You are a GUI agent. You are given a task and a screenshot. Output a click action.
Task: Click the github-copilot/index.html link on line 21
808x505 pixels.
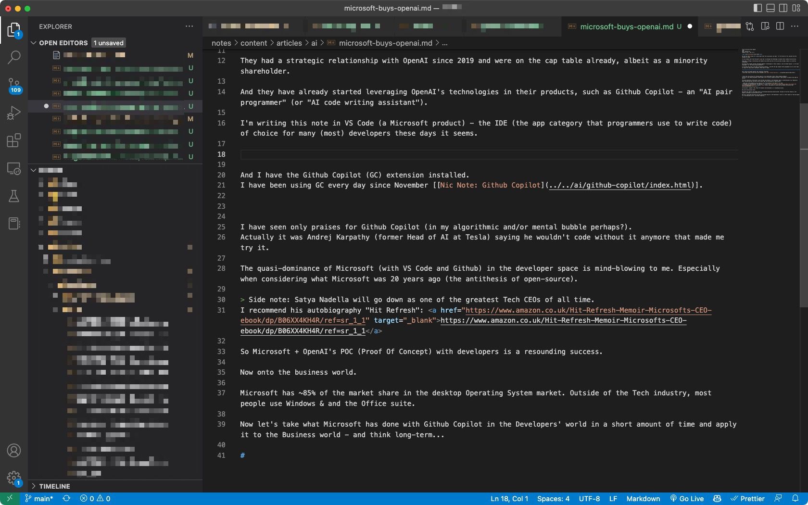pos(620,185)
